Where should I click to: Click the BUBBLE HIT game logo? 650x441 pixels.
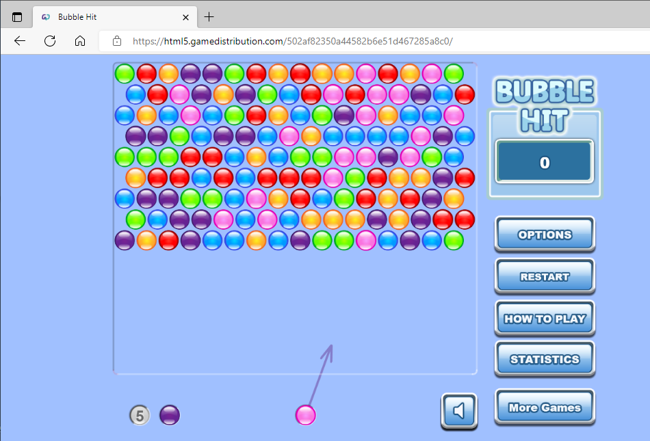tap(545, 105)
